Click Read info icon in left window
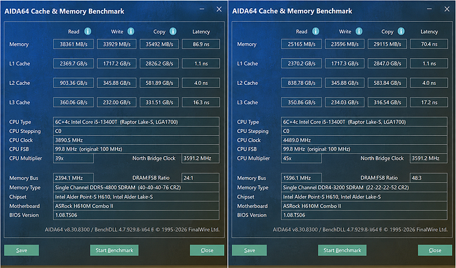This screenshot has width=456, height=268. click(88, 32)
